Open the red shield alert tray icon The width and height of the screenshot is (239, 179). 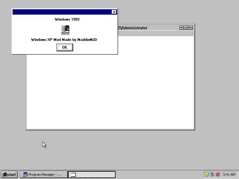point(218,175)
